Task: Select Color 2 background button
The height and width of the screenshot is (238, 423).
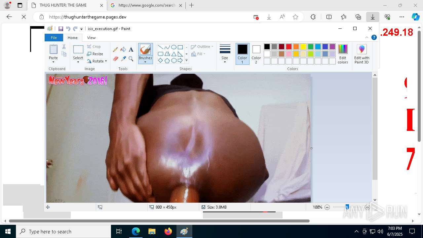Action: coord(256,54)
